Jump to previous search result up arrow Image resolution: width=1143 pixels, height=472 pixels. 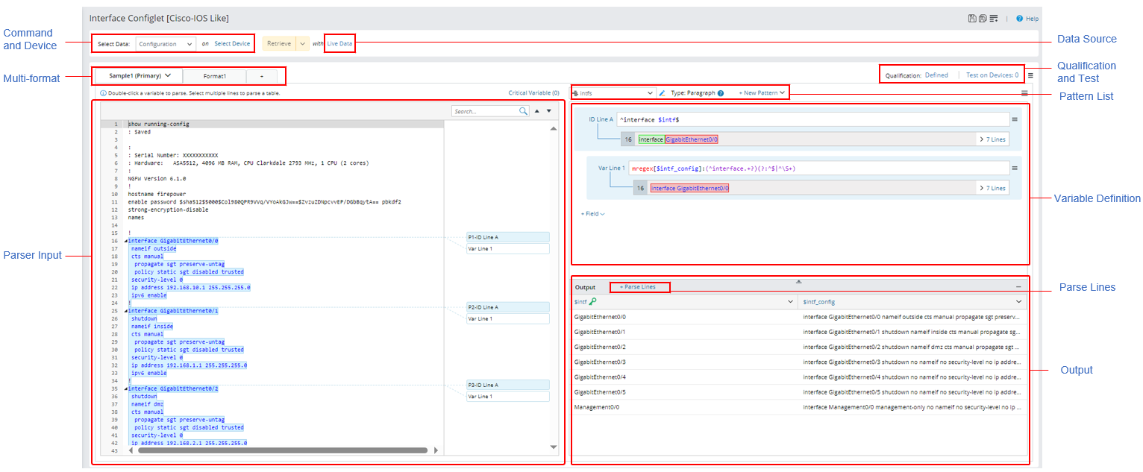(x=536, y=111)
